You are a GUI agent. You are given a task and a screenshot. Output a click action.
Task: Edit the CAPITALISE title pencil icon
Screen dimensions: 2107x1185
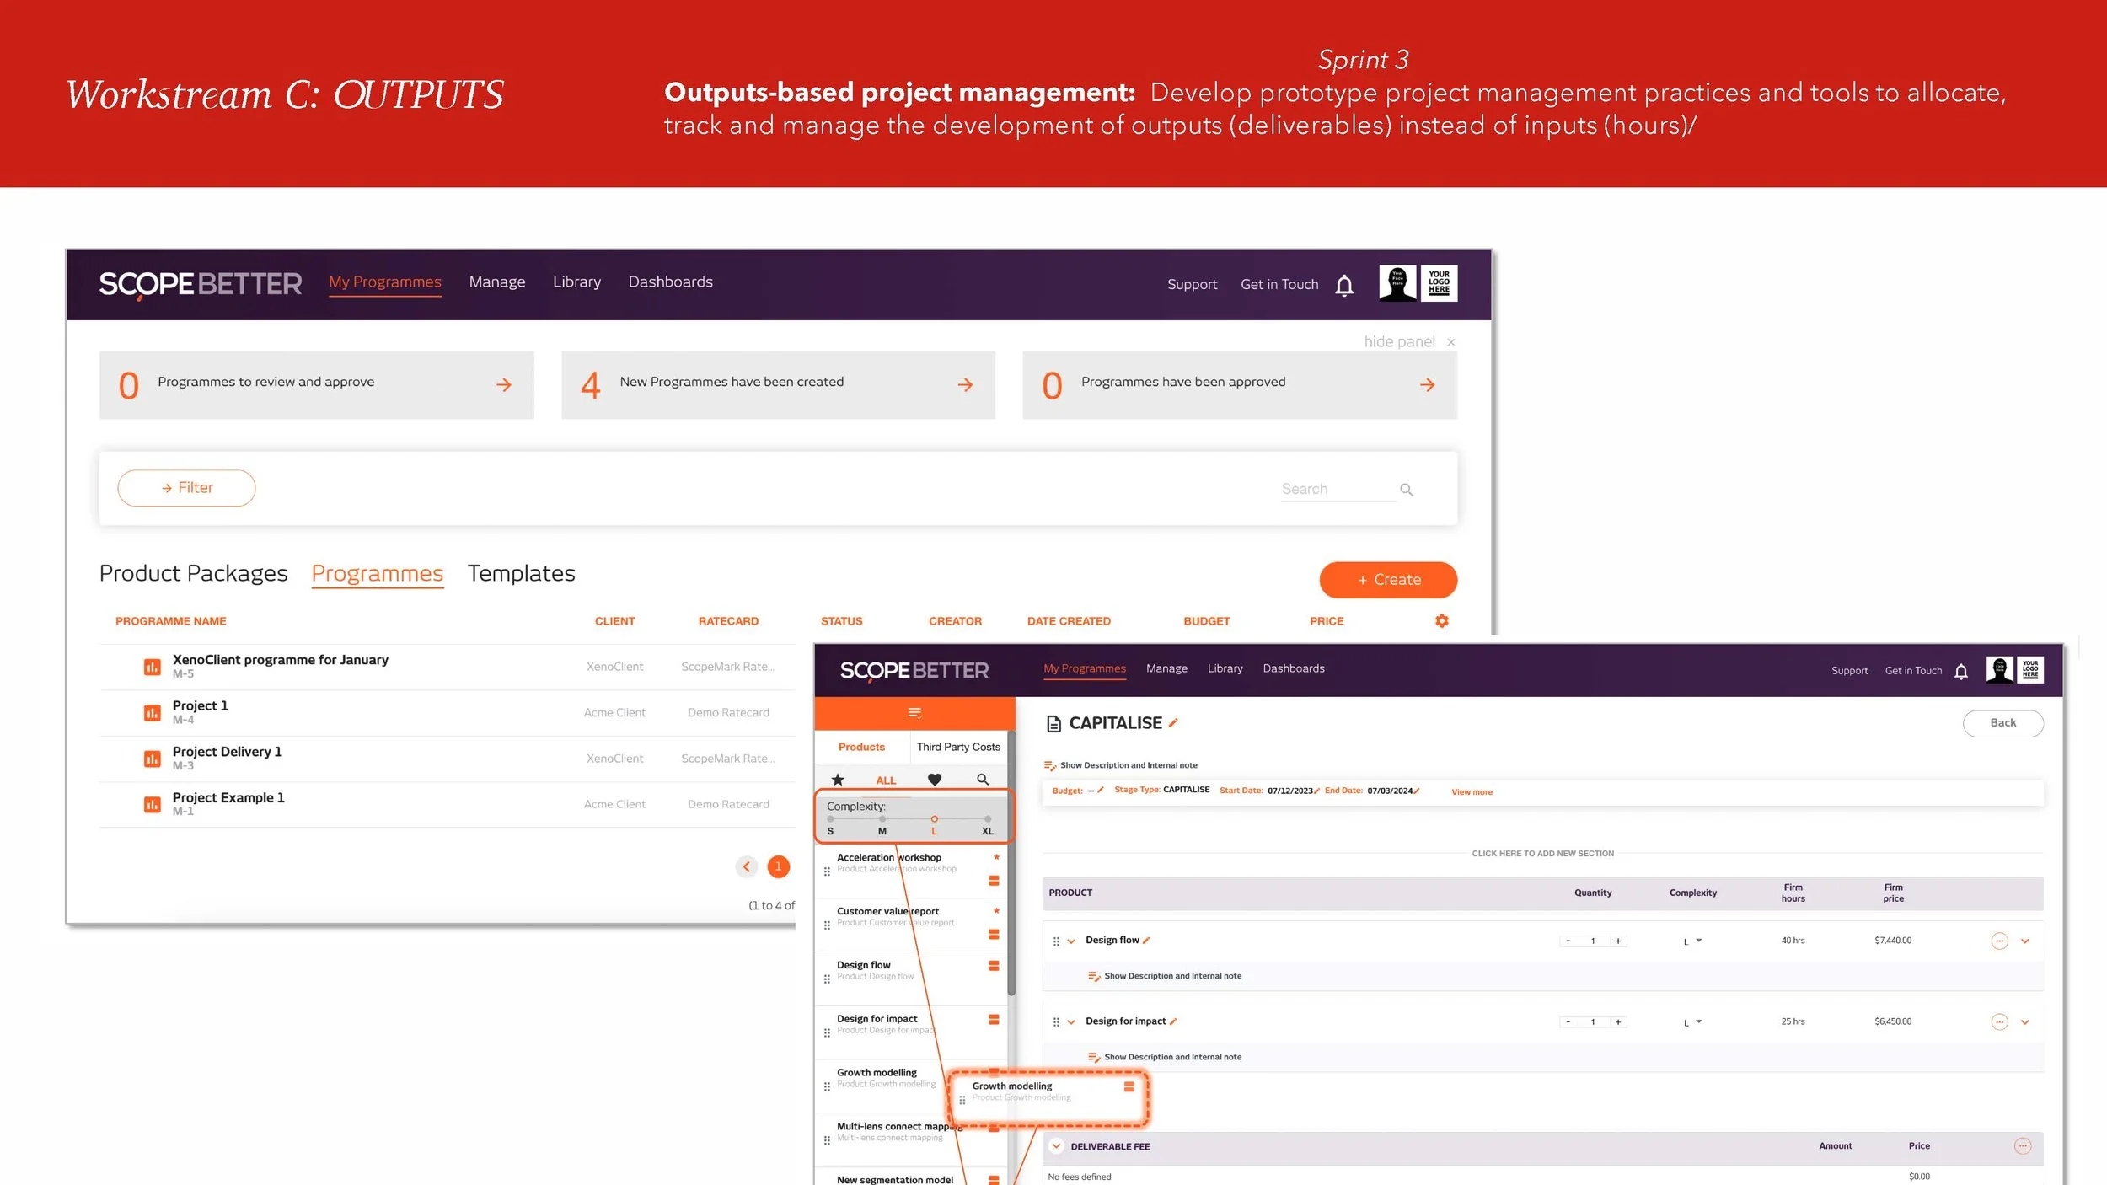tap(1173, 723)
